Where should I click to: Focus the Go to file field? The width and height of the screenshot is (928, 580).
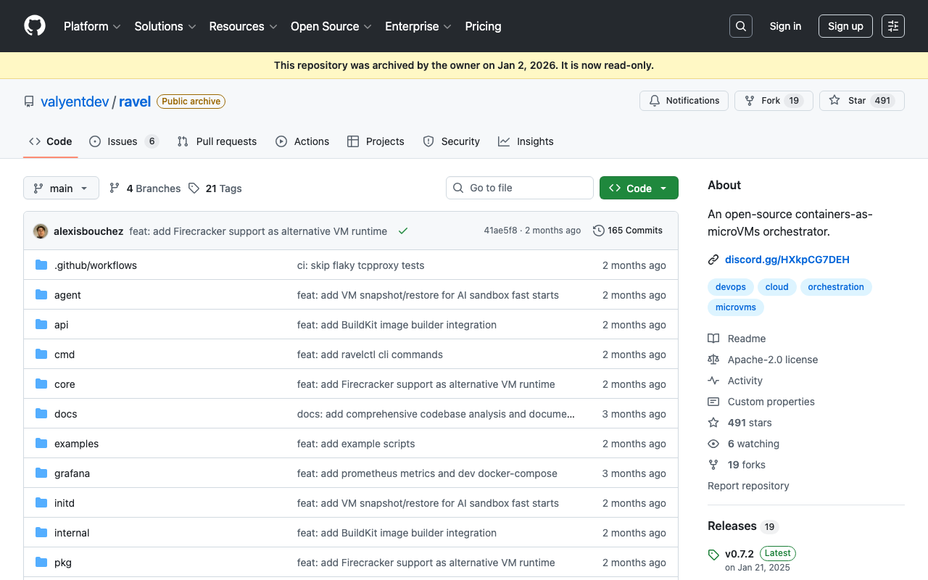pyautogui.click(x=520, y=188)
